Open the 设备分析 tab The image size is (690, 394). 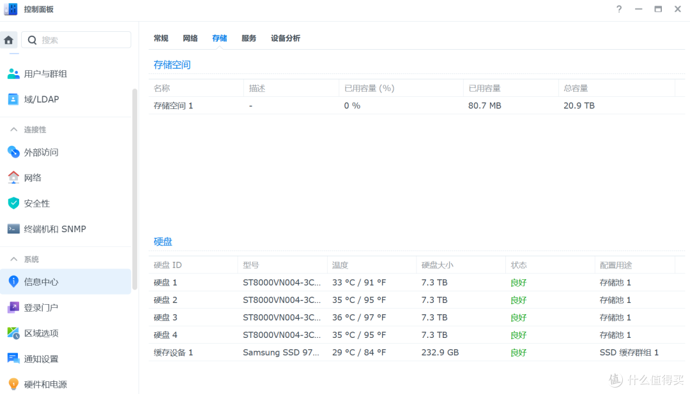pyautogui.click(x=285, y=38)
